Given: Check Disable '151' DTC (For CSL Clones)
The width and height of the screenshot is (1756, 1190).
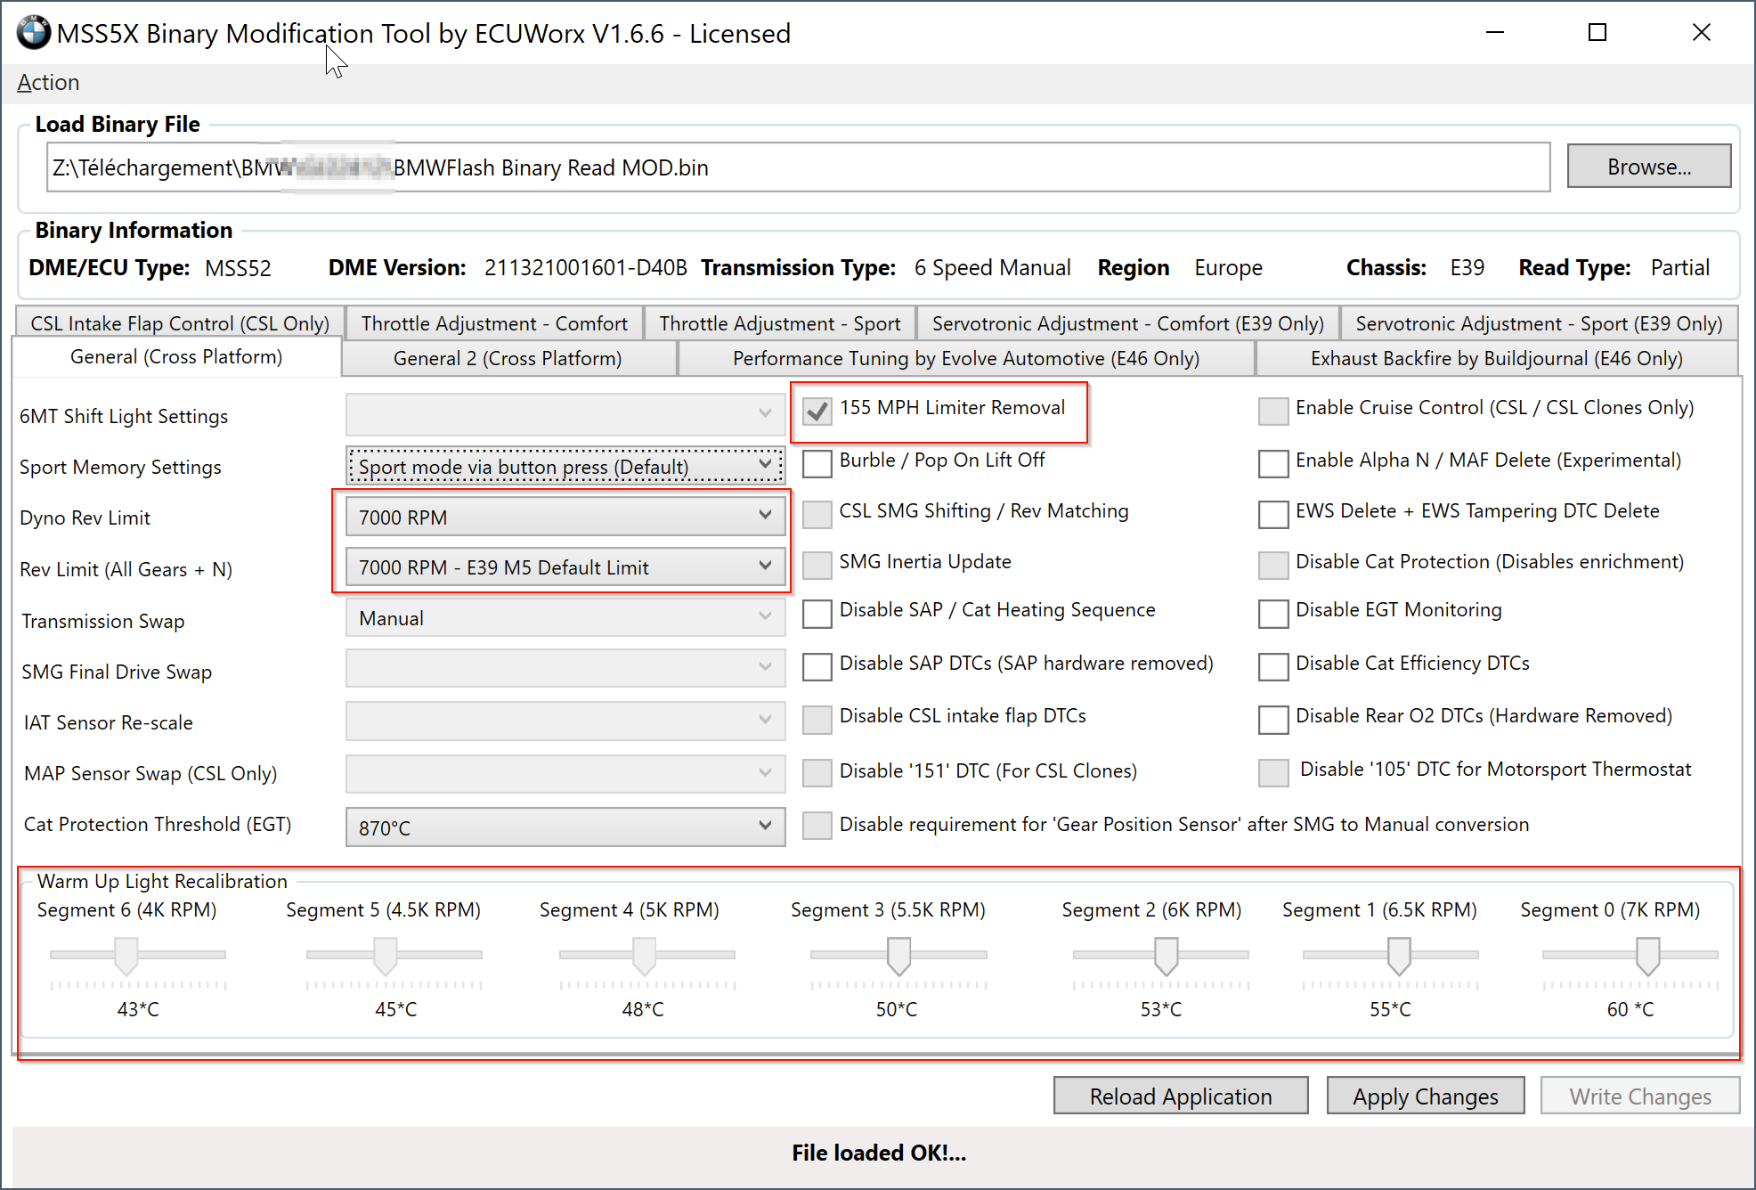Looking at the screenshot, I should tap(817, 772).
